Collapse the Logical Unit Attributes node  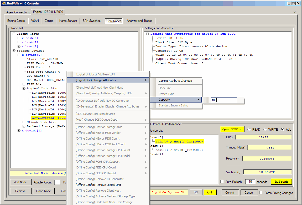click(148, 34)
